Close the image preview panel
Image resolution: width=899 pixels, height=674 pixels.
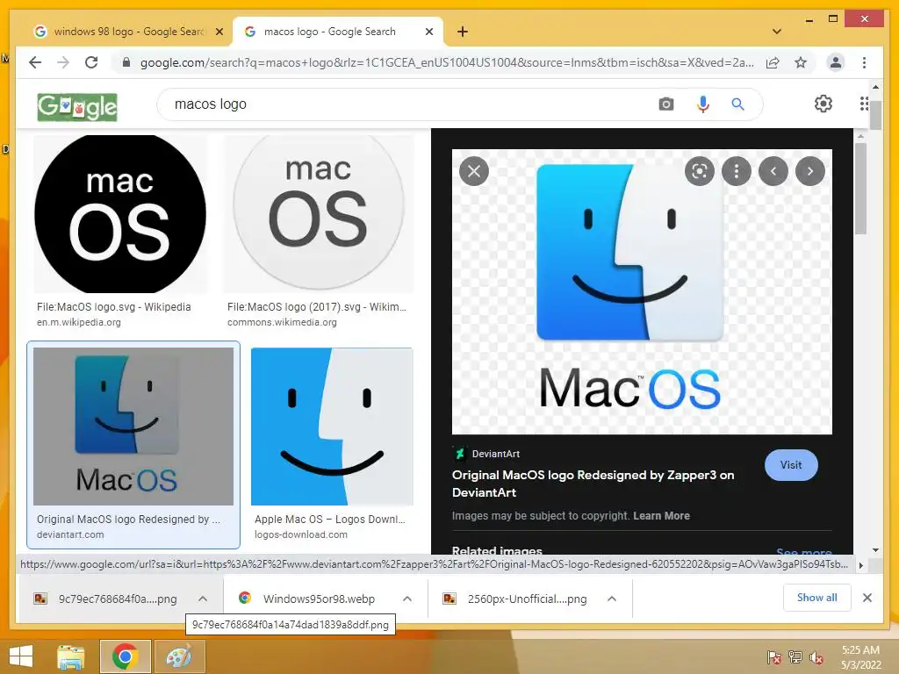474,171
